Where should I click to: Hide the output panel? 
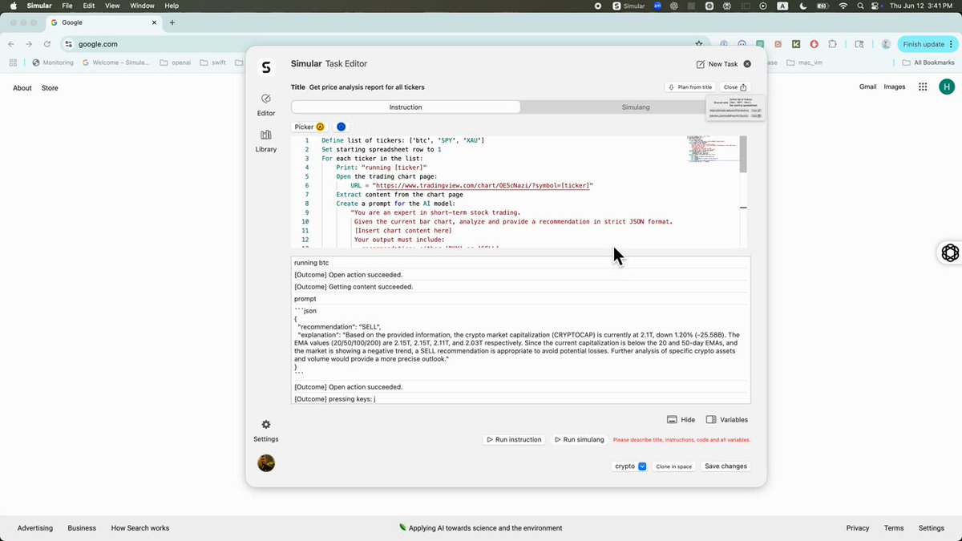[x=681, y=420]
